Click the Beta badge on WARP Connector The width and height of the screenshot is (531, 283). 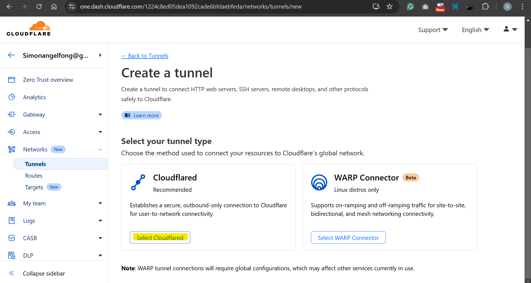[x=411, y=177]
